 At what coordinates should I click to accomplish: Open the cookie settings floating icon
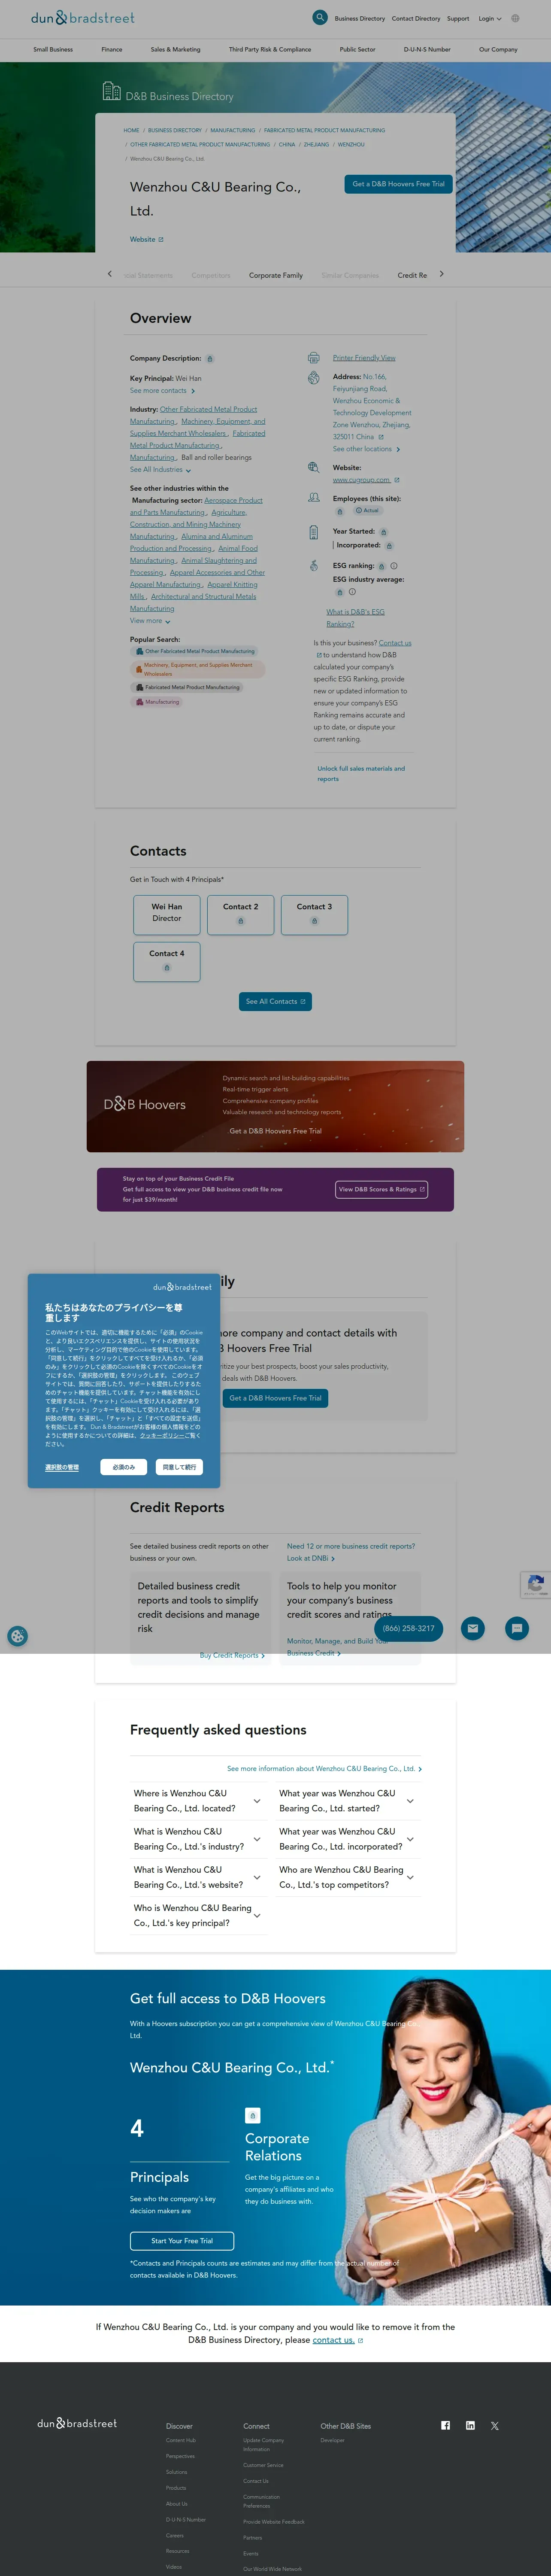click(x=17, y=1636)
